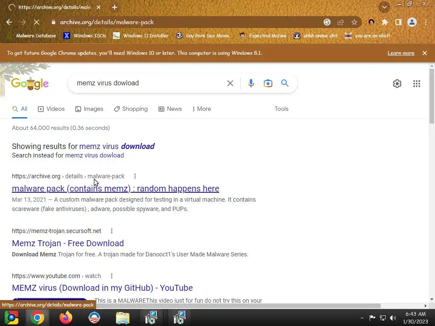This screenshot has width=435, height=326.
Task: Search by image with camera icon
Action: pos(268,83)
